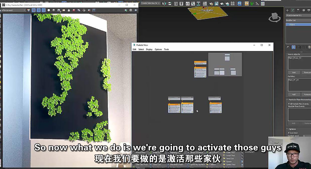Open Schematic View icon
Image resolution: width=311 pixels, height=169 pixels.
pyautogui.click(x=198, y=4)
